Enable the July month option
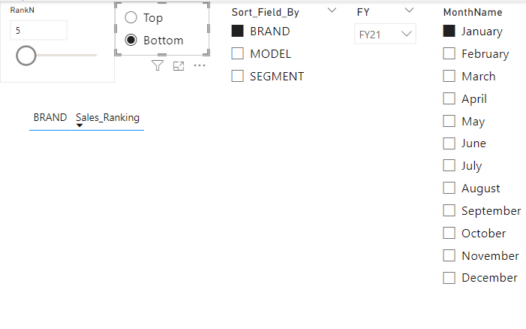 click(449, 166)
